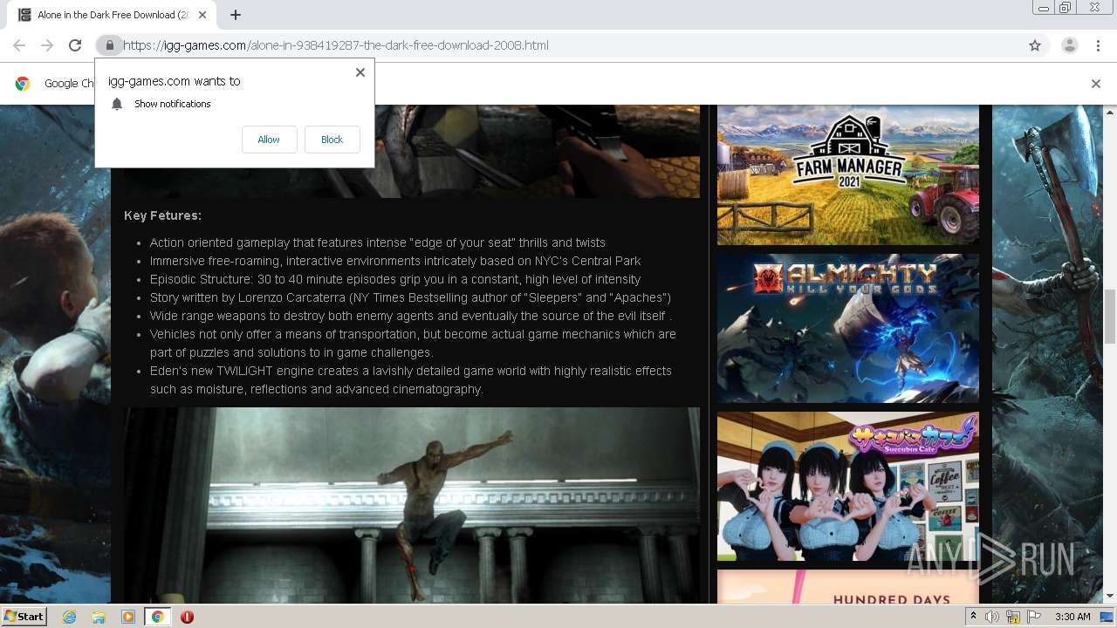Image resolution: width=1117 pixels, height=628 pixels.
Task: Open the media player taskbar icon
Action: [x=128, y=617]
